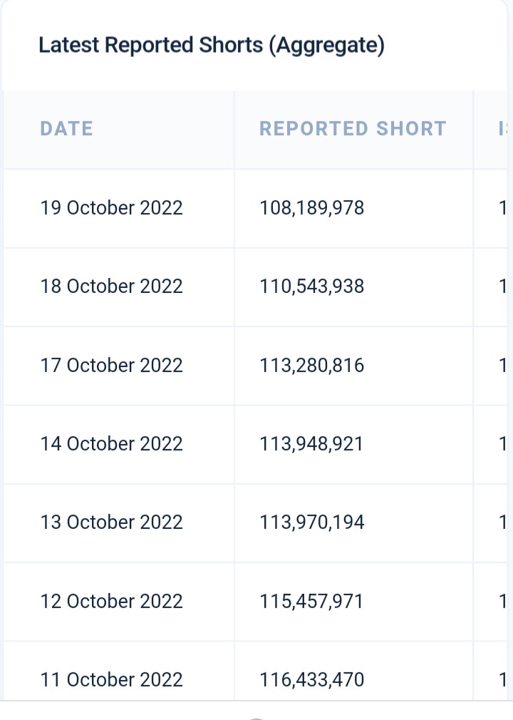Click the 108,189,978 reported short value
This screenshot has height=720, width=513.
311,207
